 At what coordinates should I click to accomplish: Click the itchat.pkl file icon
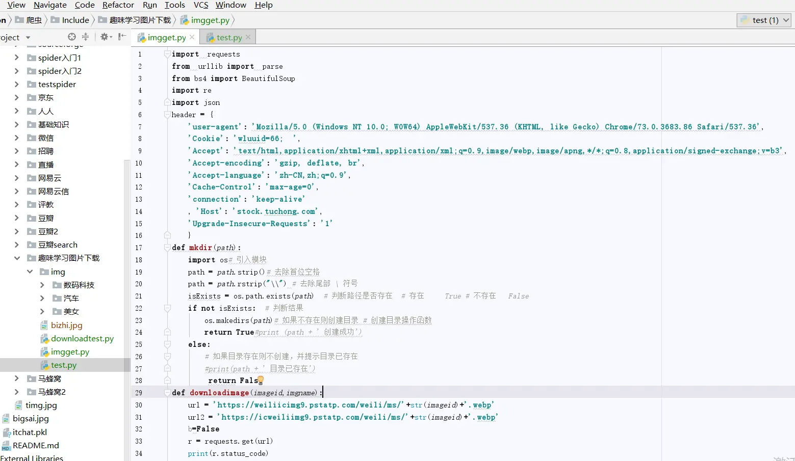click(x=6, y=432)
